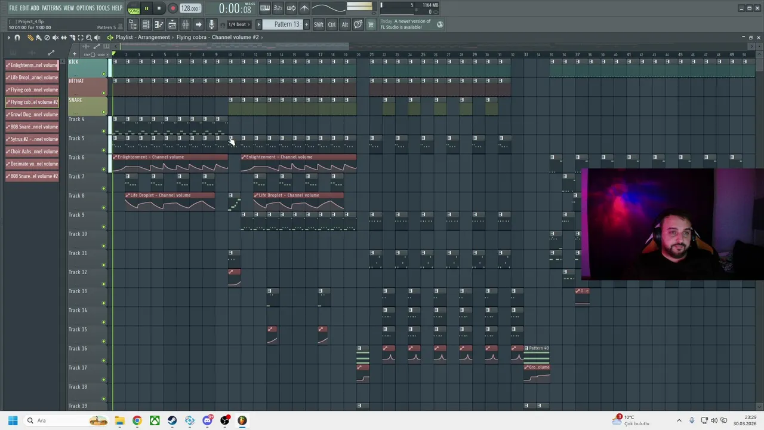
Task: Click the globe news icon
Action: (x=440, y=24)
